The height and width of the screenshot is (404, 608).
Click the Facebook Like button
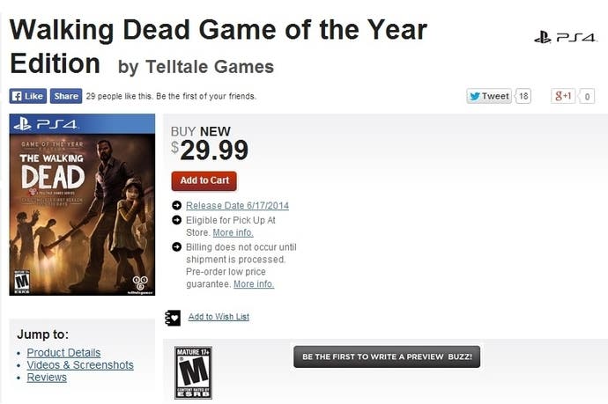(x=28, y=96)
